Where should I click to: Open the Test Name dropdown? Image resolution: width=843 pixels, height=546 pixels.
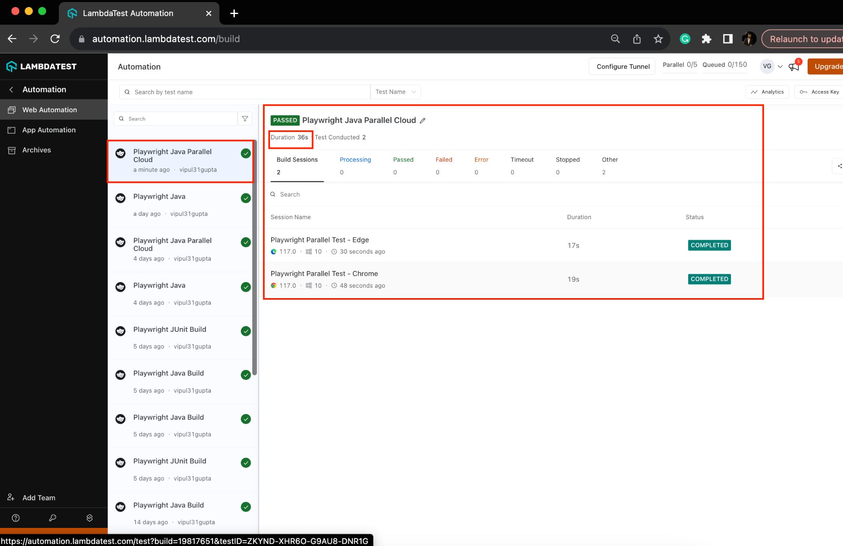pyautogui.click(x=396, y=92)
